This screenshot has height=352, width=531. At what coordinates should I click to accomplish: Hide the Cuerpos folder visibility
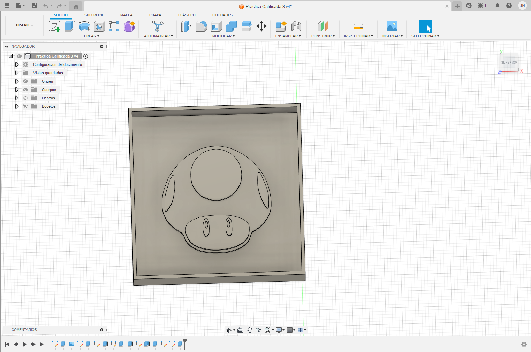pos(25,90)
